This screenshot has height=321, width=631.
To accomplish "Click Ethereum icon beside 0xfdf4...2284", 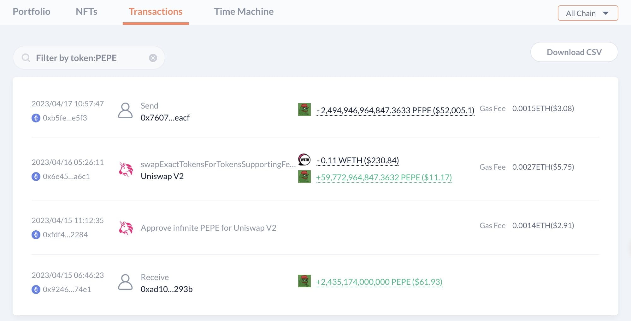I will (x=36, y=235).
